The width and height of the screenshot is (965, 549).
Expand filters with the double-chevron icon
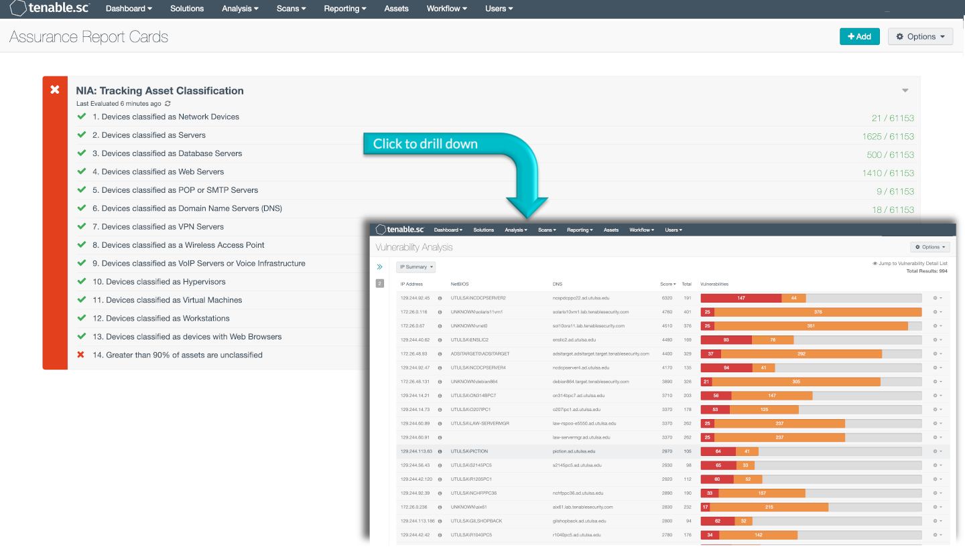379,266
